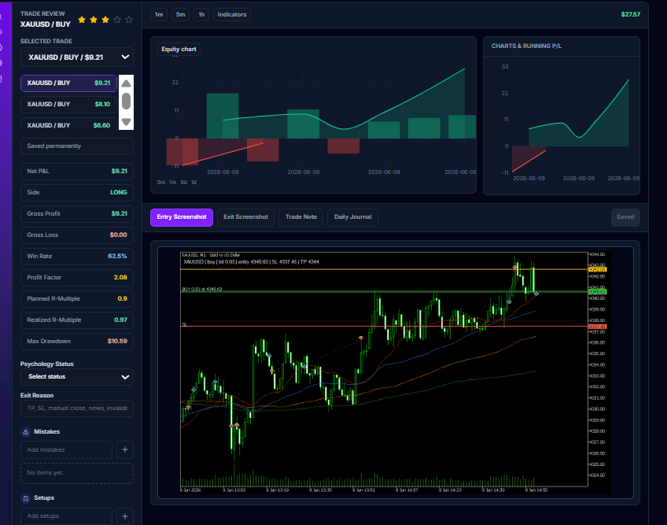Set rating to fourth star

pyautogui.click(x=117, y=20)
